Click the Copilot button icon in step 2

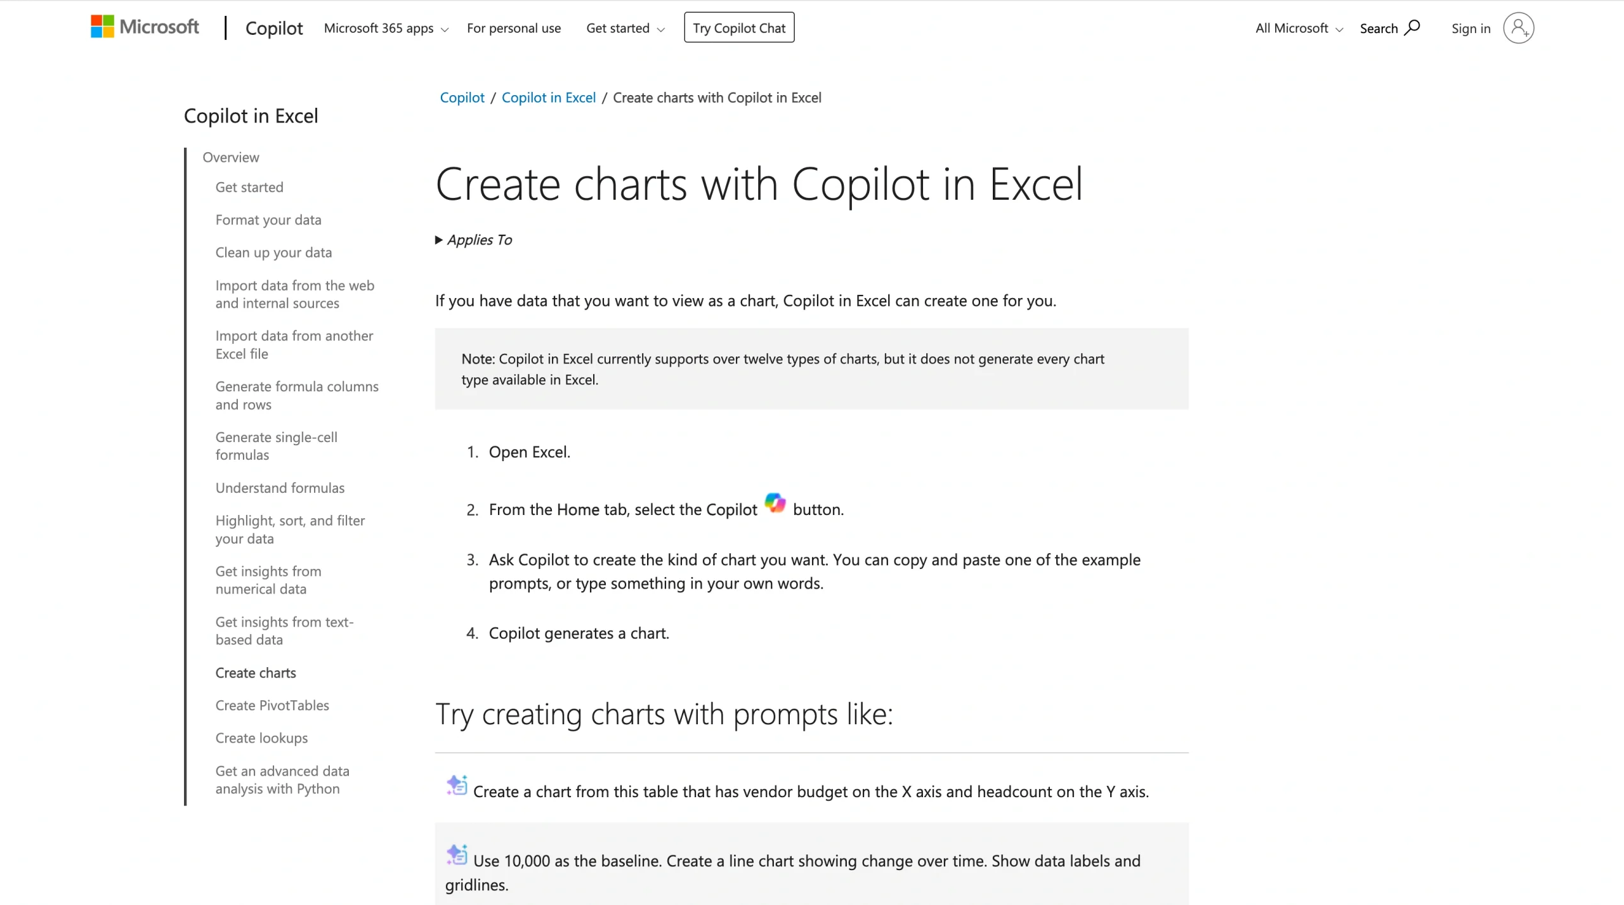(x=775, y=503)
